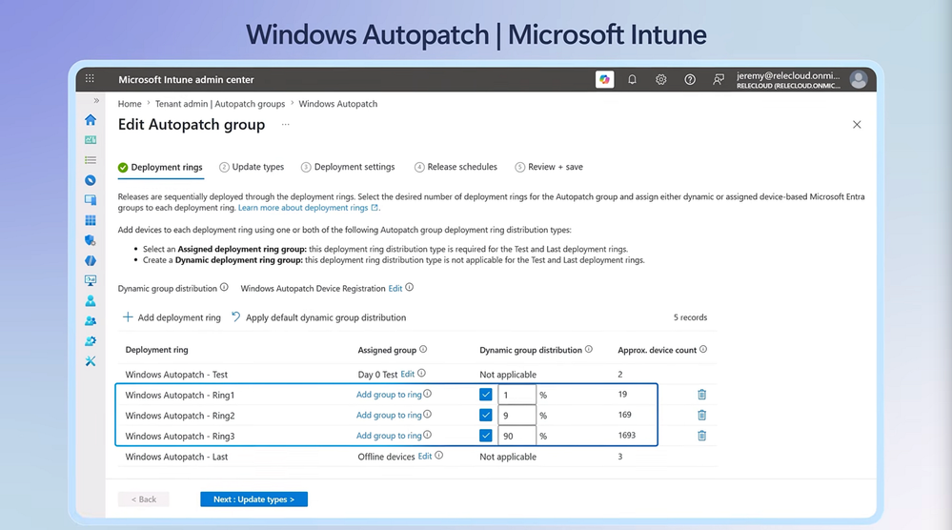This screenshot has width=952, height=530.
Task: Apply default dynamic group distribution
Action: click(318, 317)
